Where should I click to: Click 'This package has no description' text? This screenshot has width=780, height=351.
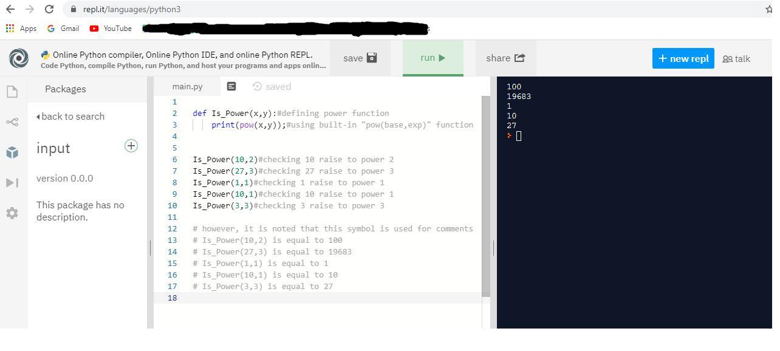click(x=80, y=211)
